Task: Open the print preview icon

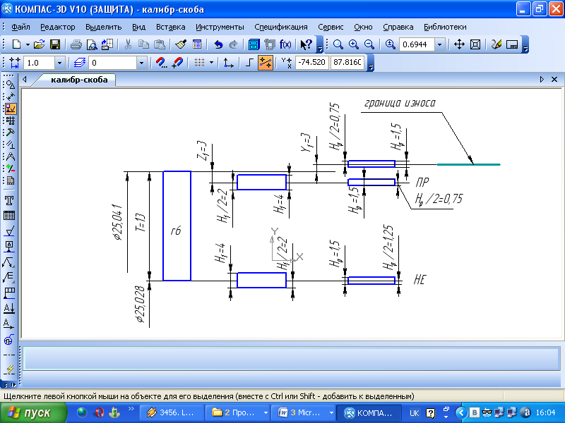Action: (x=91, y=44)
